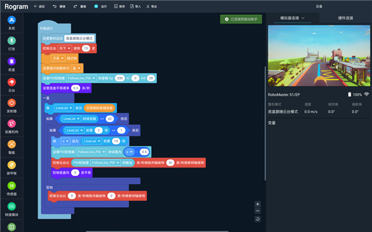Click the horizontal scrollbar at workspace bottom
This screenshot has width=372, height=232.
coord(157,231)
